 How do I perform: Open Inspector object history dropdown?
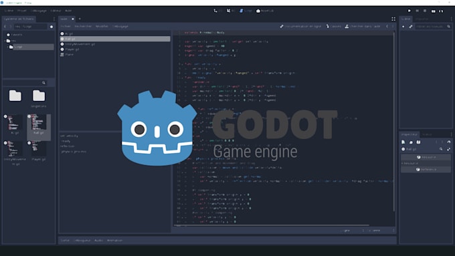click(x=448, y=142)
